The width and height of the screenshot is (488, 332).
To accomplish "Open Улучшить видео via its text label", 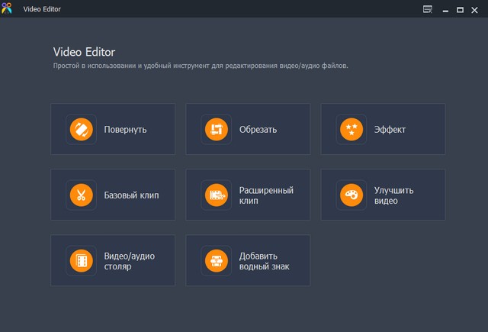I will [x=394, y=195].
